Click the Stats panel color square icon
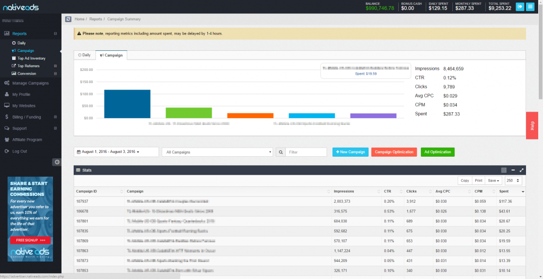543x279 pixels. coord(504,170)
